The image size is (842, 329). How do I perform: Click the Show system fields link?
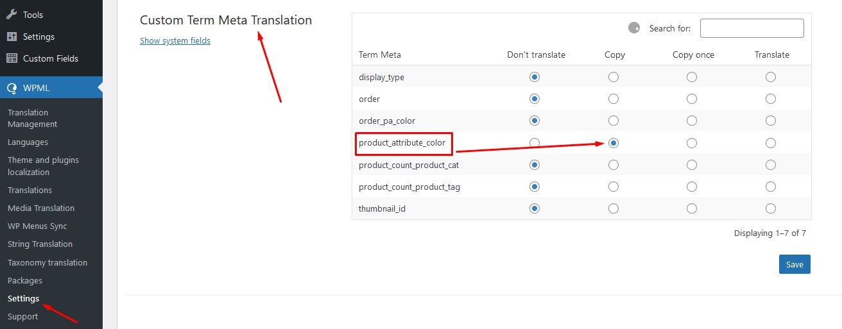click(175, 40)
